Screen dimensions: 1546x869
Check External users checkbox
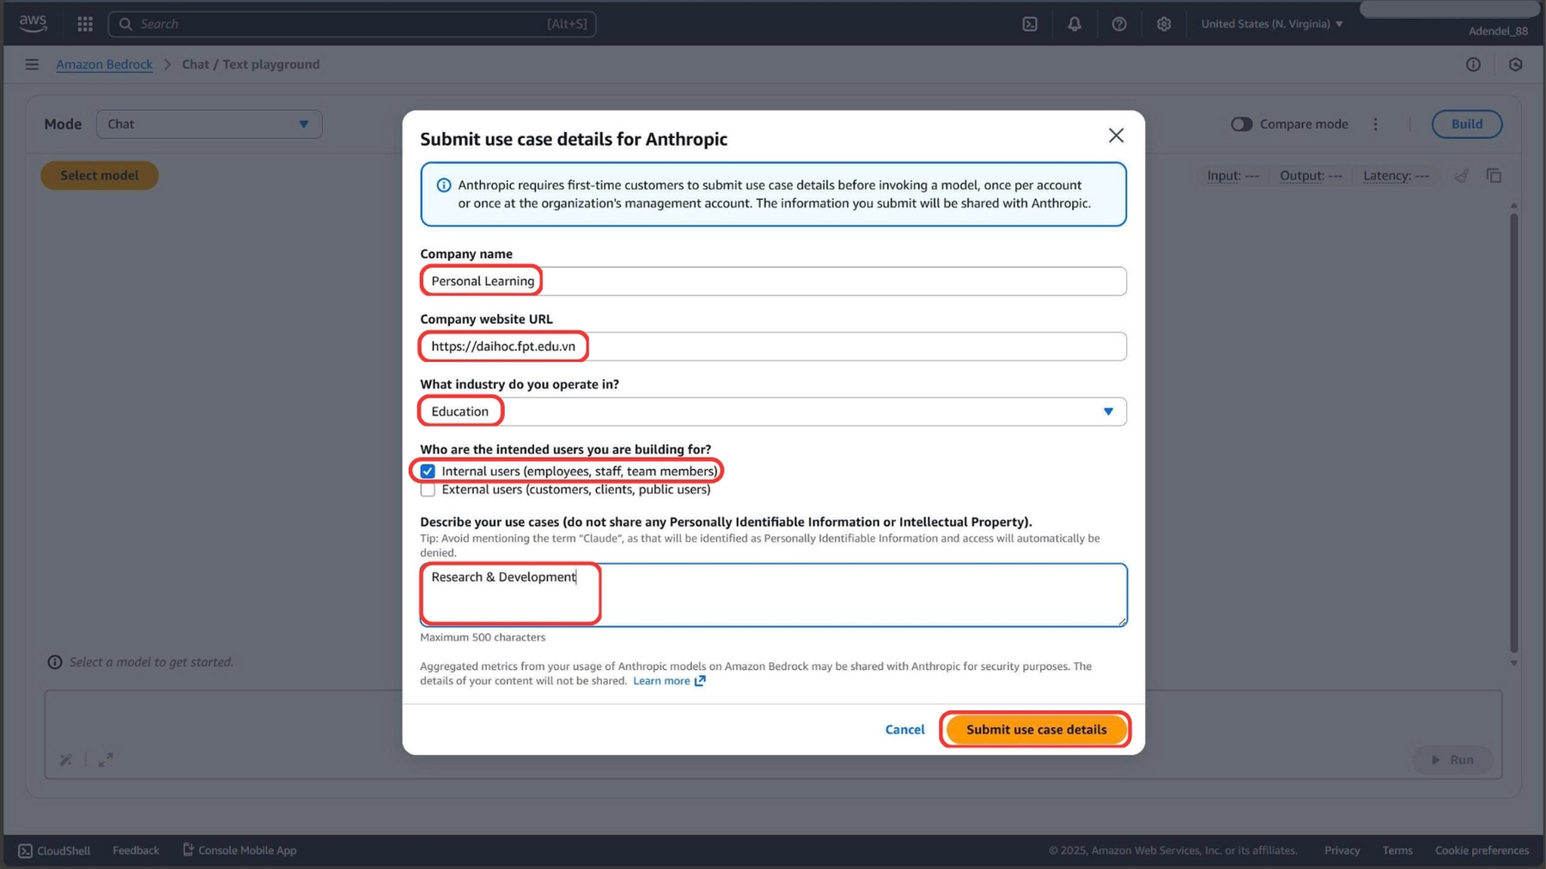pos(427,489)
